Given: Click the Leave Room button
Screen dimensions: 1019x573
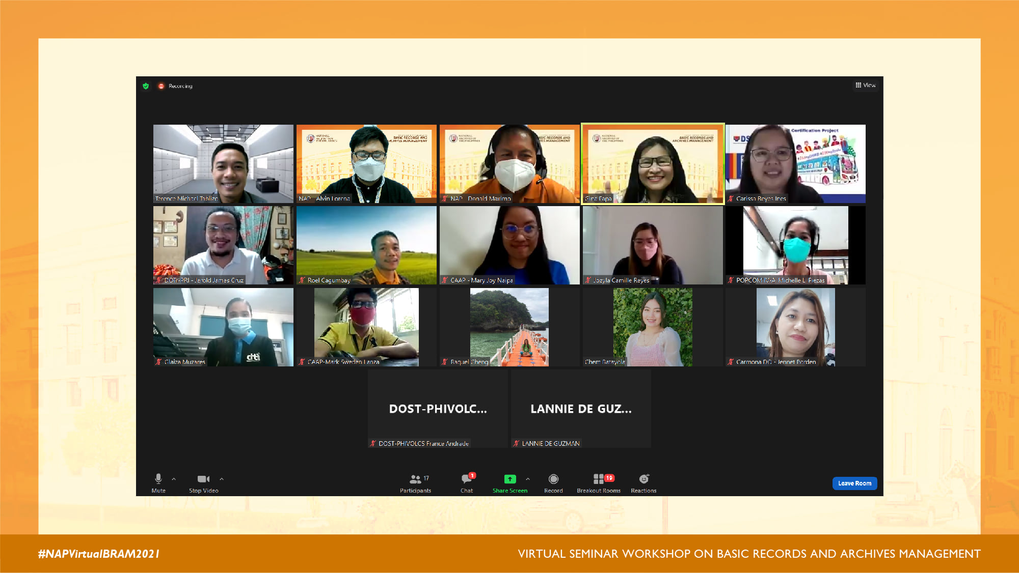Looking at the screenshot, I should [x=854, y=483].
